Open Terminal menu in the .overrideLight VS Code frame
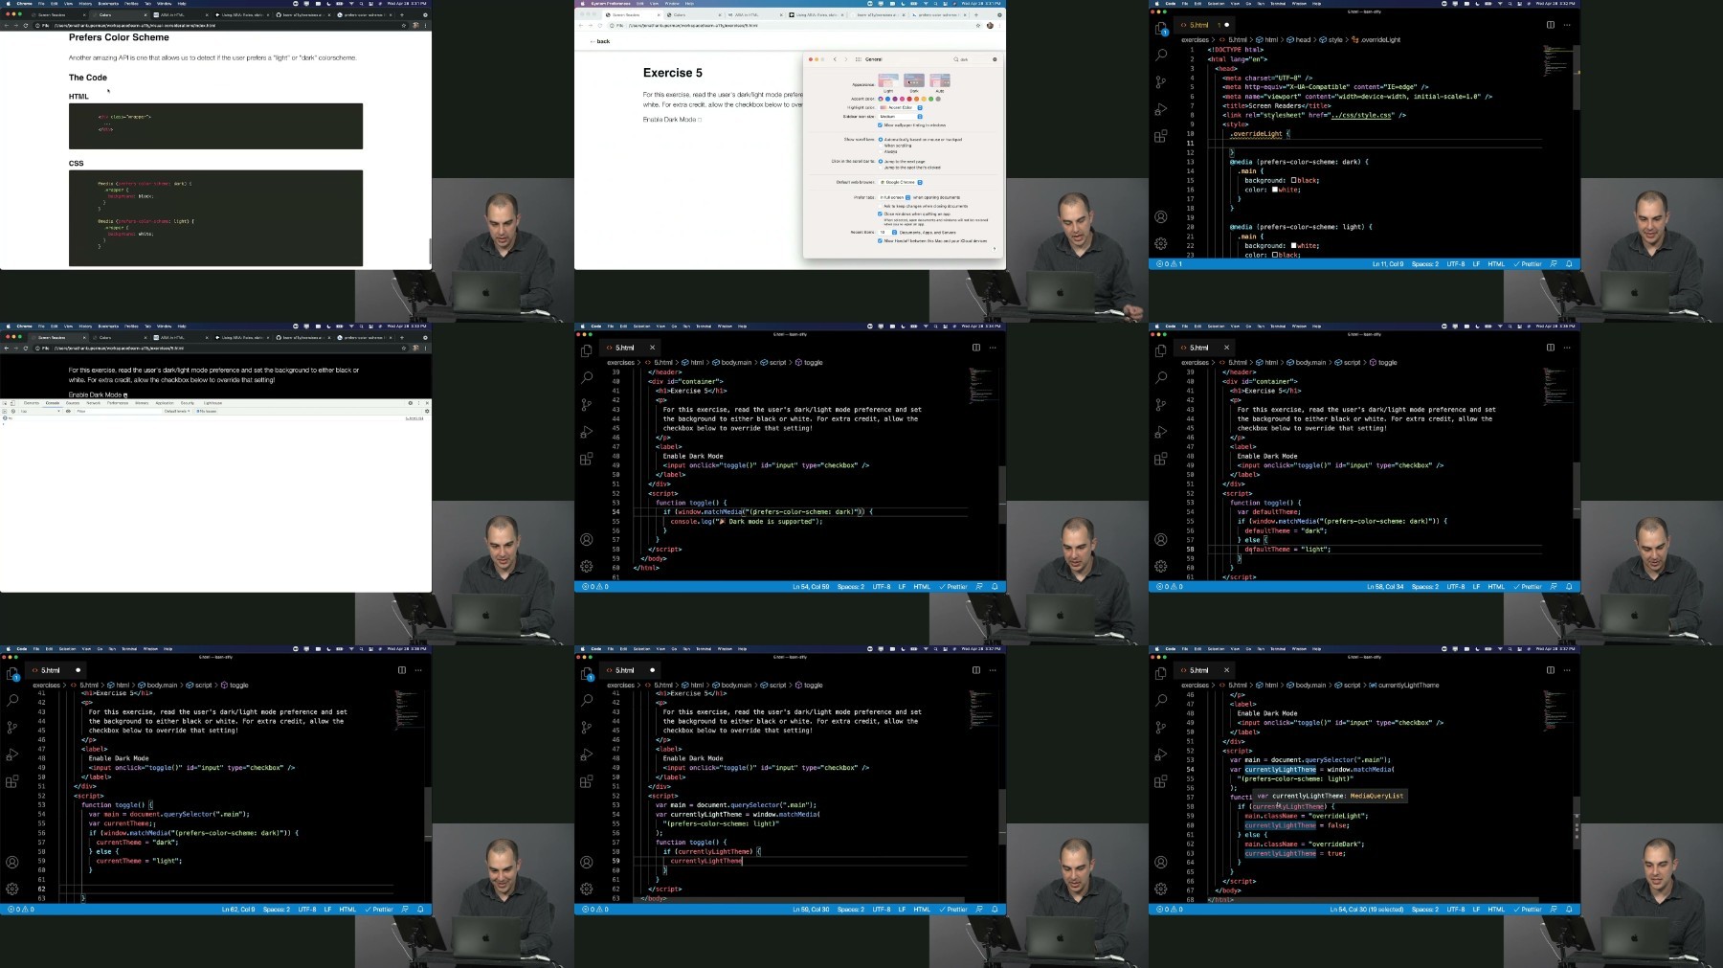The width and height of the screenshot is (1723, 968). (x=1278, y=4)
